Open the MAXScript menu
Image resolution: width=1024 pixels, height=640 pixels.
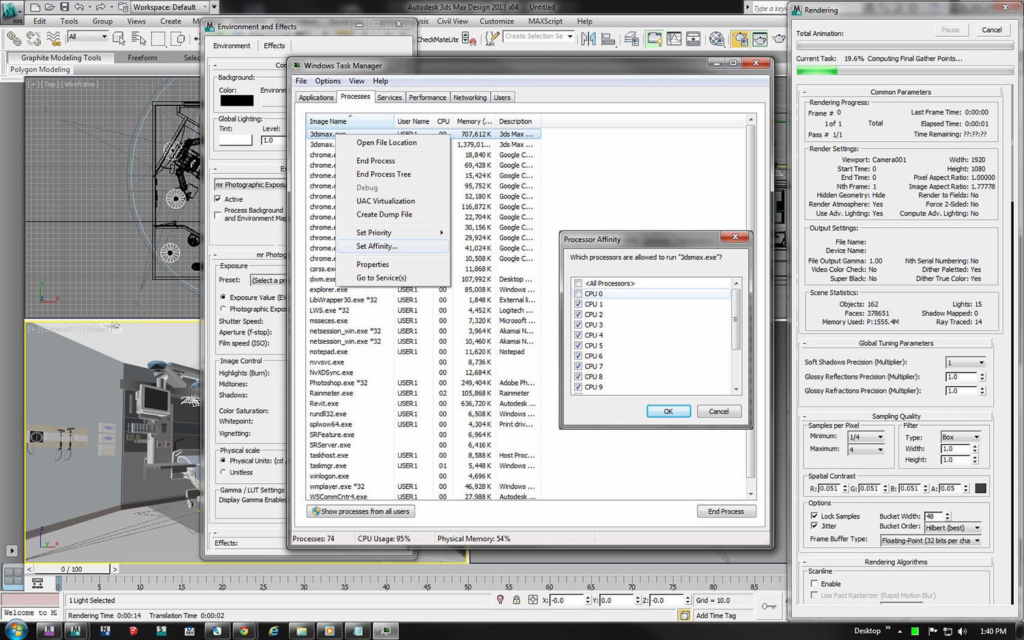click(545, 21)
